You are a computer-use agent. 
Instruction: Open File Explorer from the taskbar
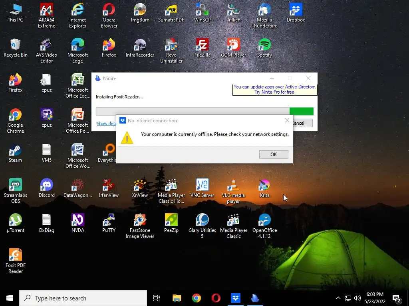[177, 298]
